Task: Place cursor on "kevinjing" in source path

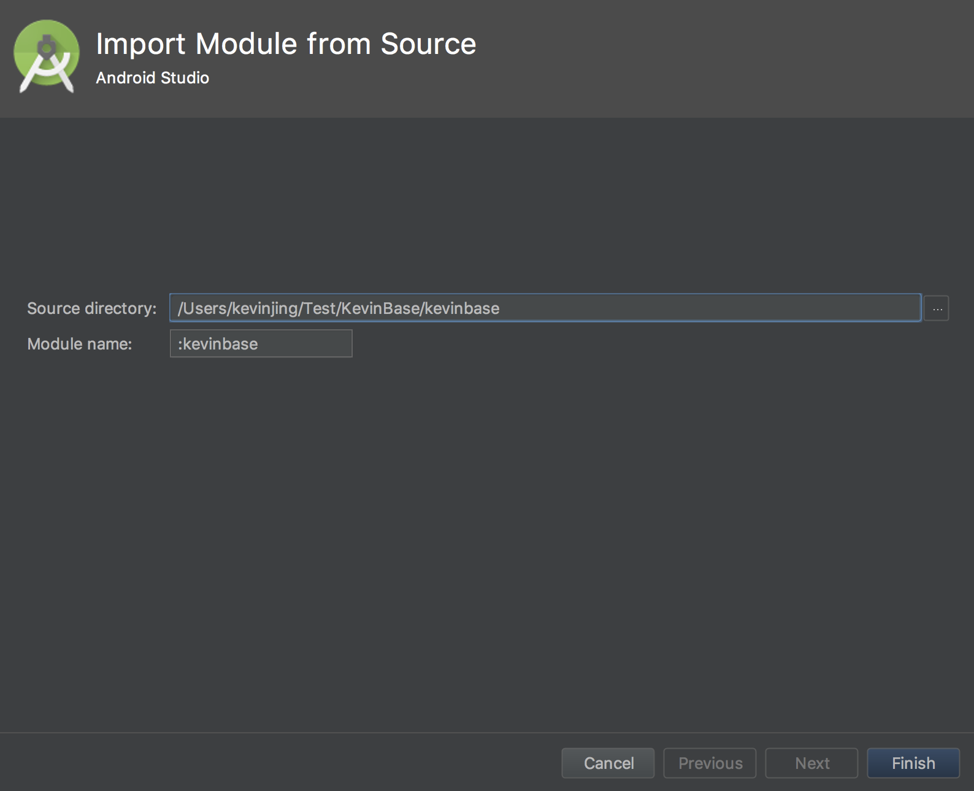Action: [x=265, y=308]
